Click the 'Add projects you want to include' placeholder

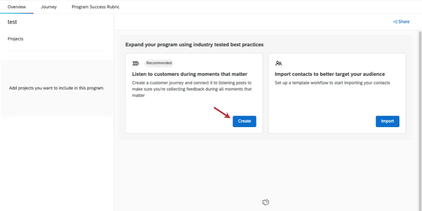pyautogui.click(x=57, y=88)
